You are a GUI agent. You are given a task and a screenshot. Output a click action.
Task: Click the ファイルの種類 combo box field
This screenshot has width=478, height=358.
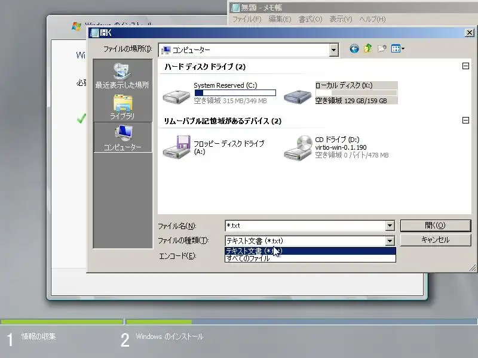pos(305,241)
